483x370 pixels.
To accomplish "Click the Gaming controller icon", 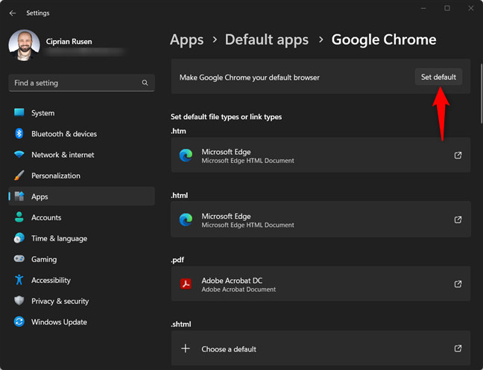I will pos(19,258).
